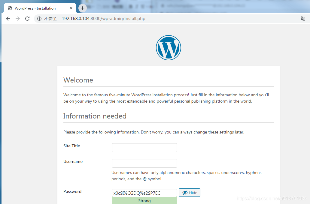Open the translate page icon
The height and width of the screenshot is (204, 310).
pyautogui.click(x=303, y=19)
